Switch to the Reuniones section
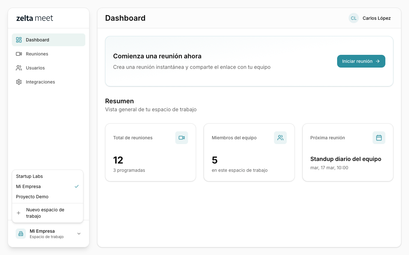The height and width of the screenshot is (255, 409). click(x=37, y=54)
